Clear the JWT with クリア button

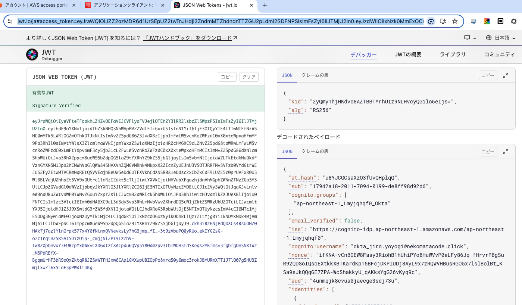coord(249,77)
